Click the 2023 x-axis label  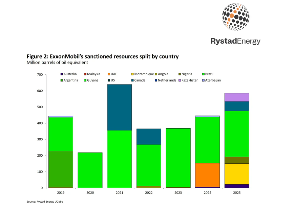[178, 193]
